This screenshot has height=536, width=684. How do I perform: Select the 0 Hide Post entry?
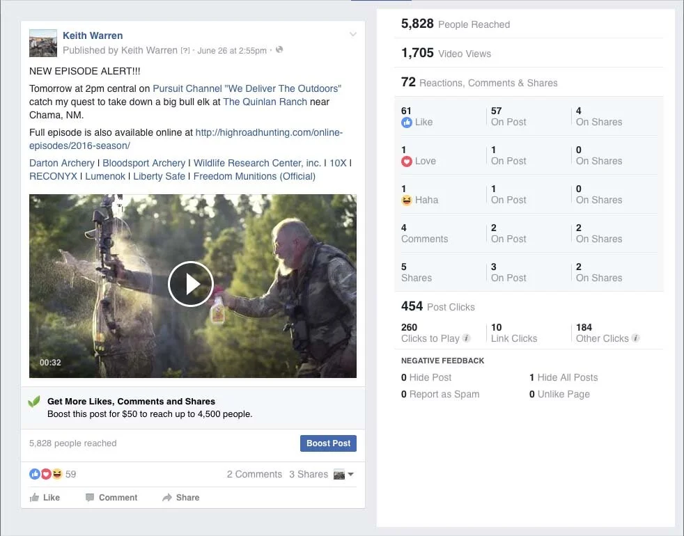(x=426, y=378)
